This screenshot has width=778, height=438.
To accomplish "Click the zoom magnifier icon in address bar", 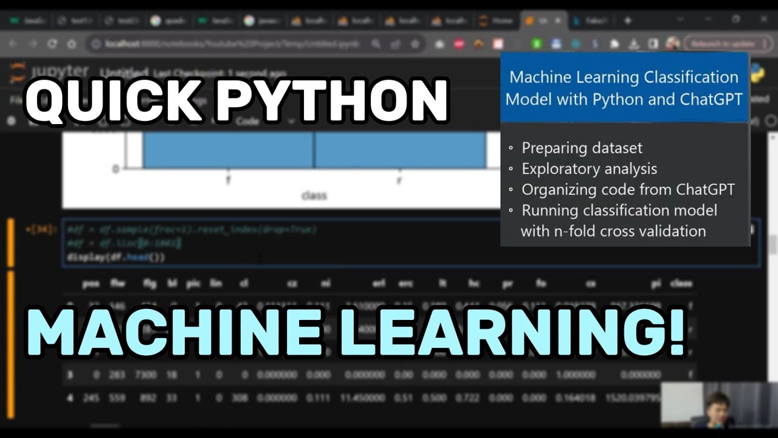I will click(x=376, y=44).
